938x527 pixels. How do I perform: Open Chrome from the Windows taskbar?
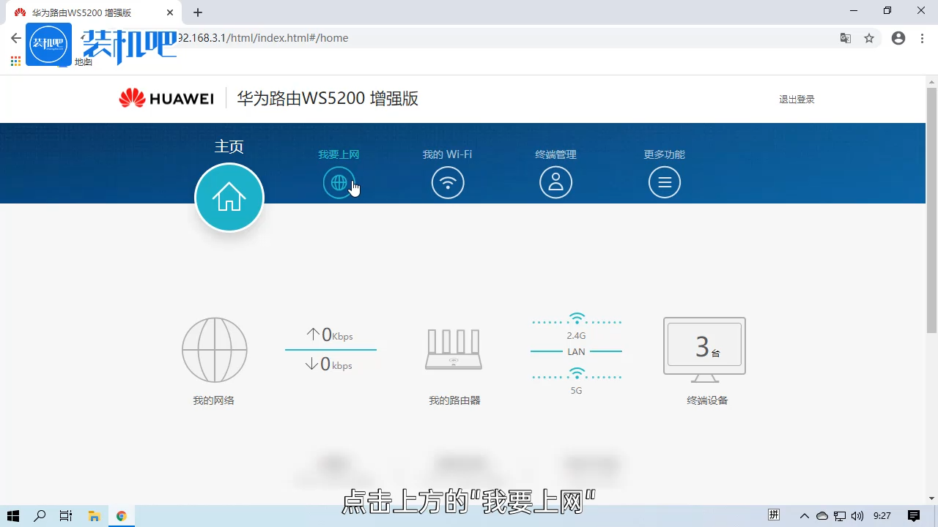click(x=121, y=516)
